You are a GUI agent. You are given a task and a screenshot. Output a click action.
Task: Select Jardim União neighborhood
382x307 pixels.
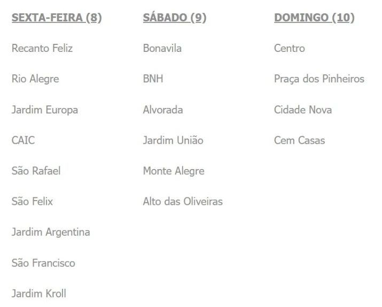(173, 141)
